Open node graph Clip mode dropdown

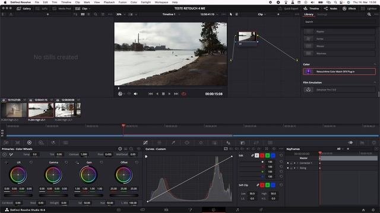tap(262, 14)
